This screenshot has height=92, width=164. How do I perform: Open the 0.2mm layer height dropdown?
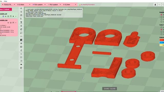pos(69,5)
